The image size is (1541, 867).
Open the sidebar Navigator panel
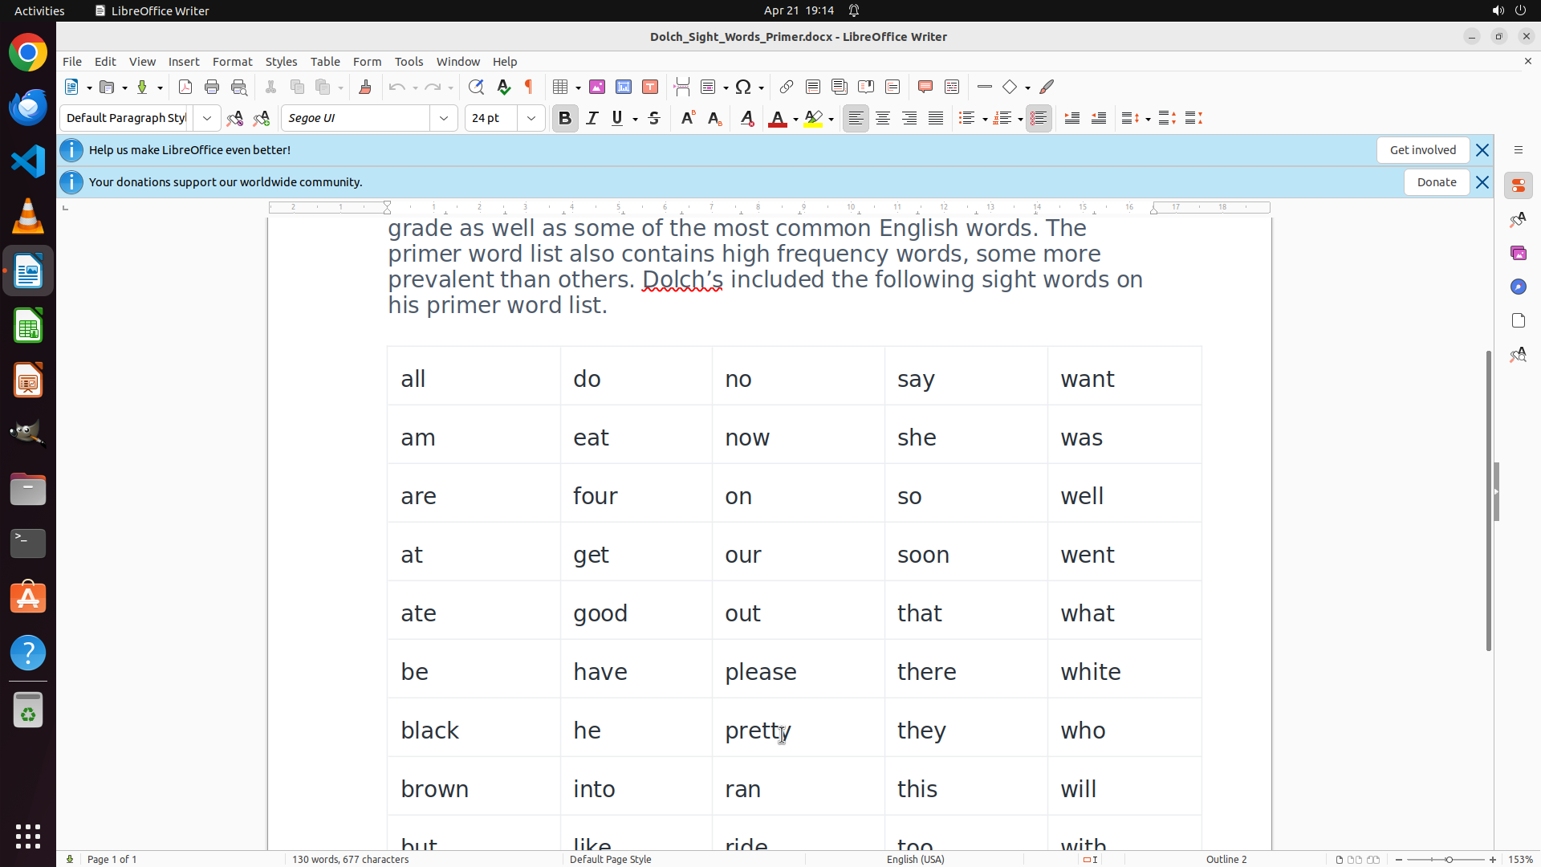pyautogui.click(x=1518, y=287)
